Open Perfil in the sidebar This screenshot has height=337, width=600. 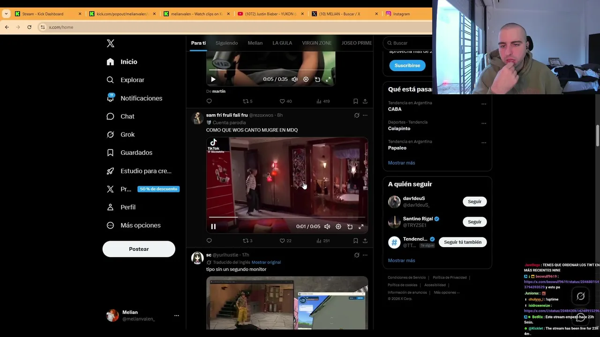click(x=121, y=207)
